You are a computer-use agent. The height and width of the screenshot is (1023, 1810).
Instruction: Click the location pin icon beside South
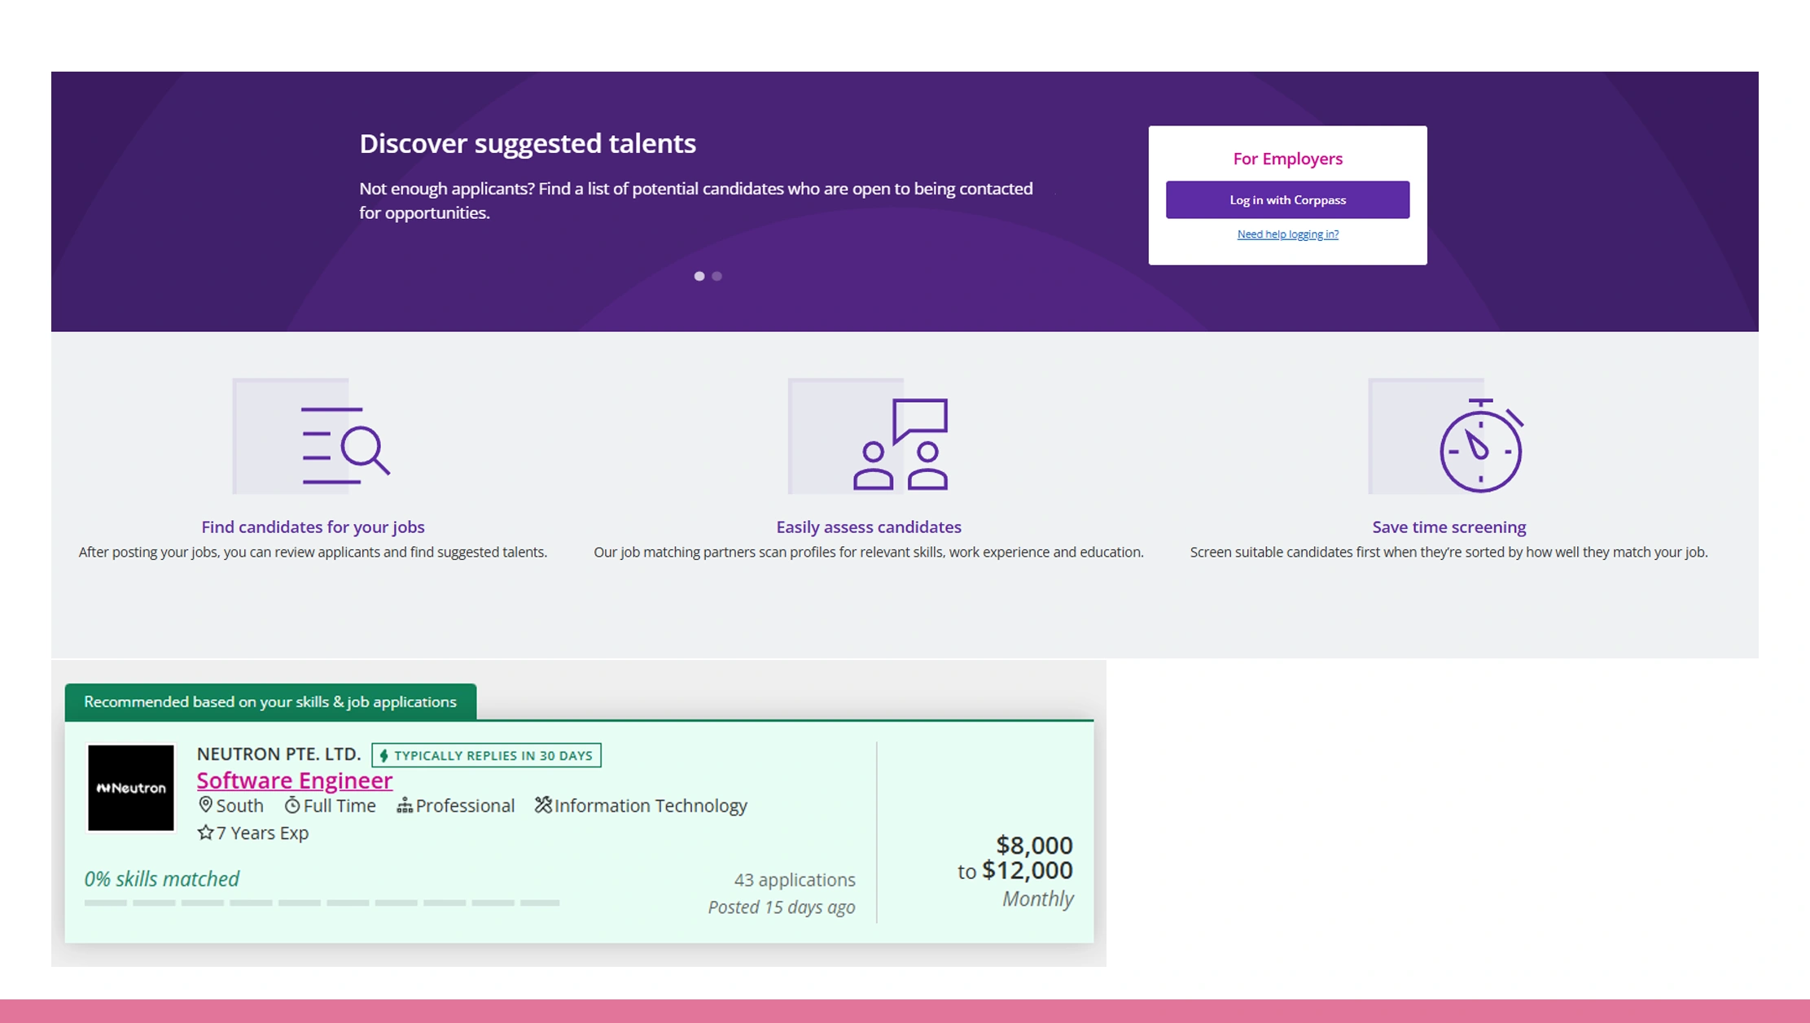(205, 805)
